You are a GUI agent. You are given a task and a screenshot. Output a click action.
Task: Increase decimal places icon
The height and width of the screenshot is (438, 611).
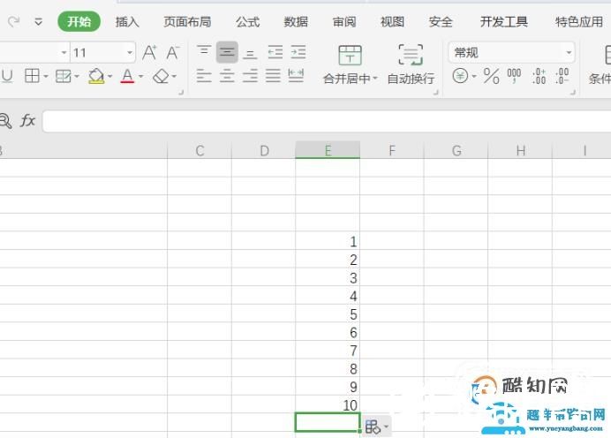point(539,76)
